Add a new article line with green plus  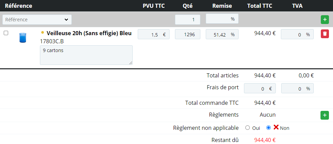pyautogui.click(x=325, y=20)
